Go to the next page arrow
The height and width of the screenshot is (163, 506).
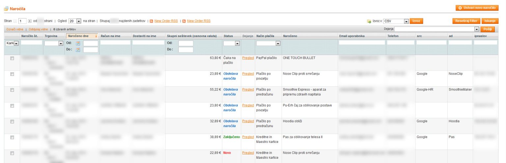coord(30,21)
